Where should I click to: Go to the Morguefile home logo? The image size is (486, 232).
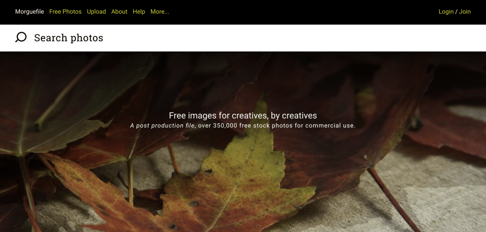click(29, 12)
